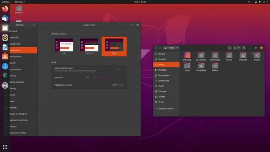Go back in Files navigation
Screen dimensions: 270x152
click(x=157, y=48)
